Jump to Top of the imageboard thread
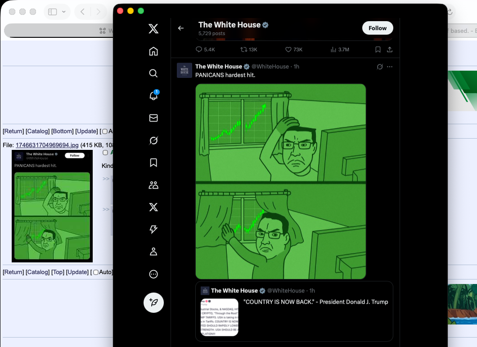This screenshot has width=477, height=347. [x=58, y=272]
